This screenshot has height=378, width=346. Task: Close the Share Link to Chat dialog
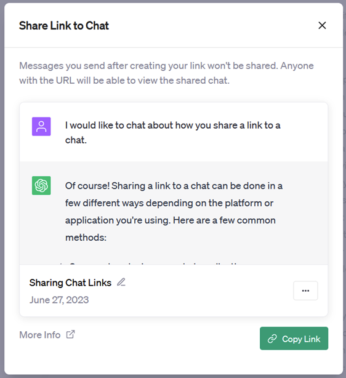[322, 25]
